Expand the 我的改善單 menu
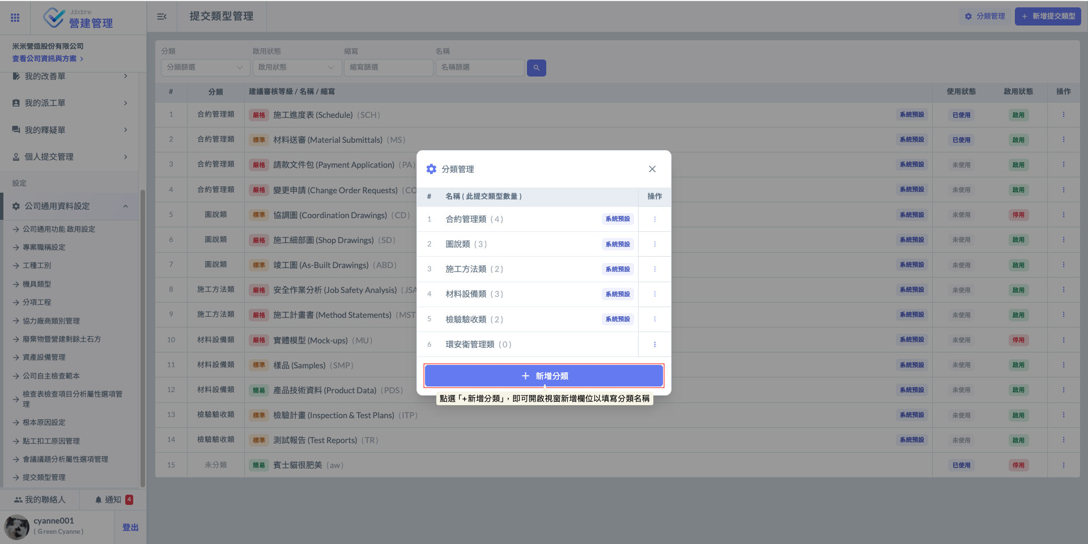 click(69, 76)
